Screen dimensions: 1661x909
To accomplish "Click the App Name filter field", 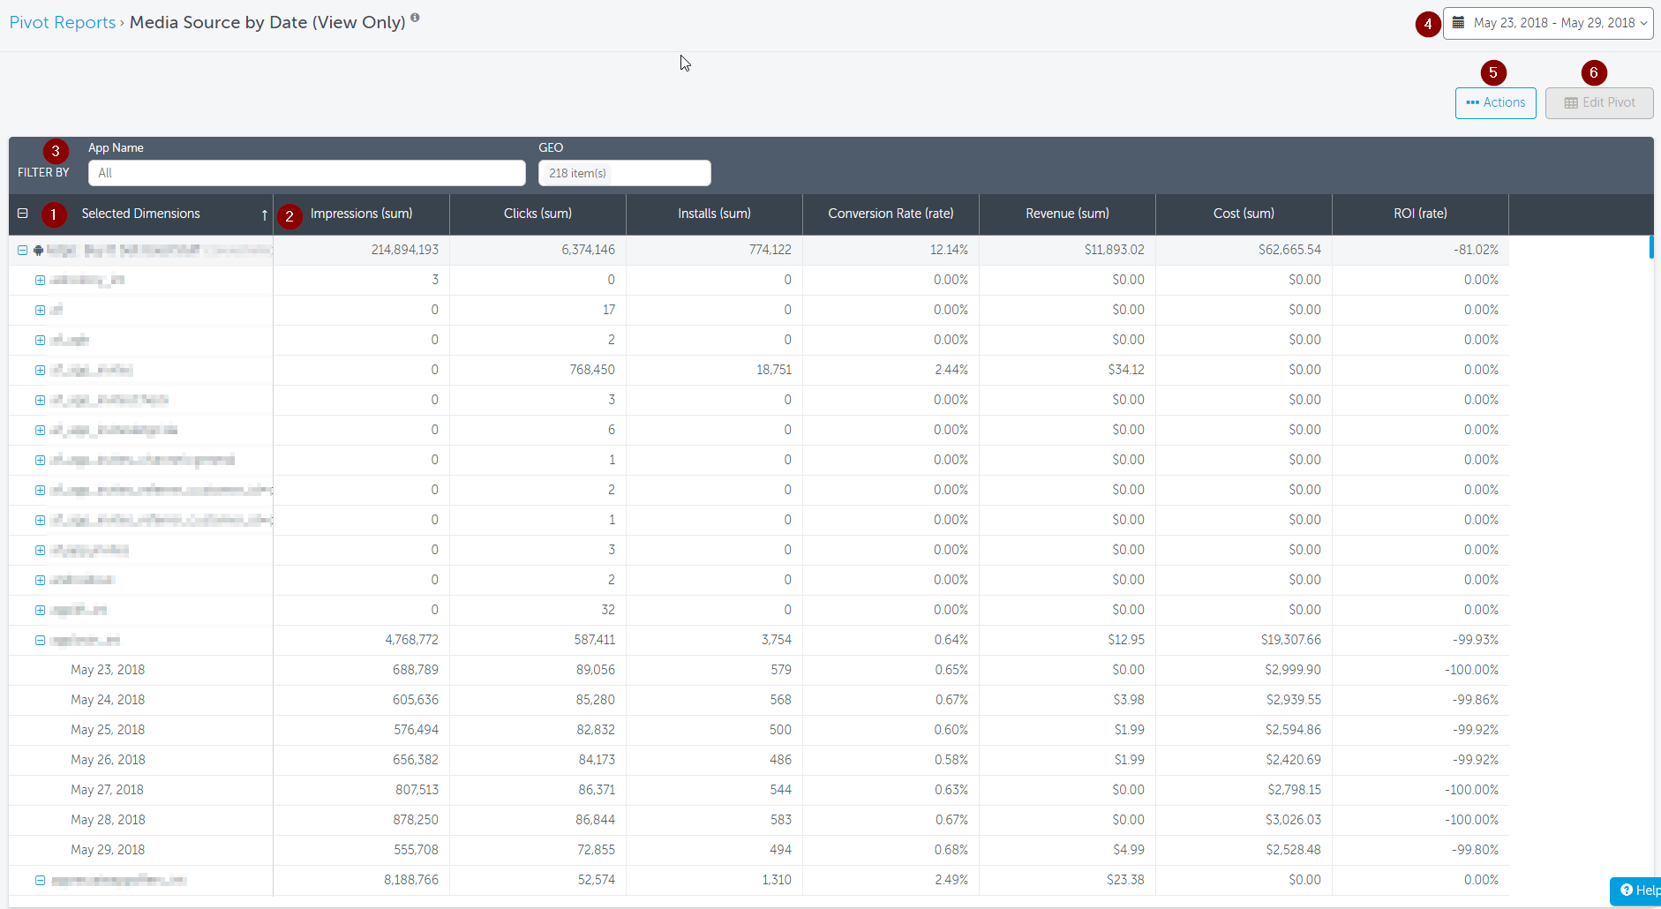I will (x=306, y=173).
